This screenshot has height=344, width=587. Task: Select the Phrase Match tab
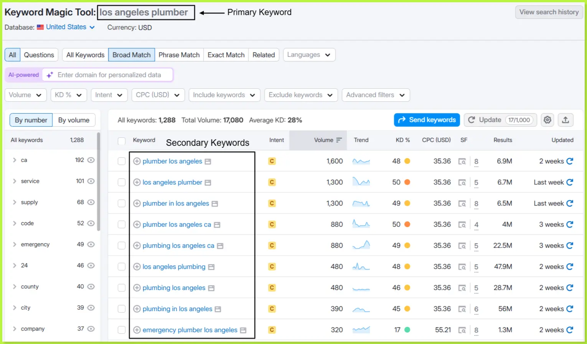[179, 55]
